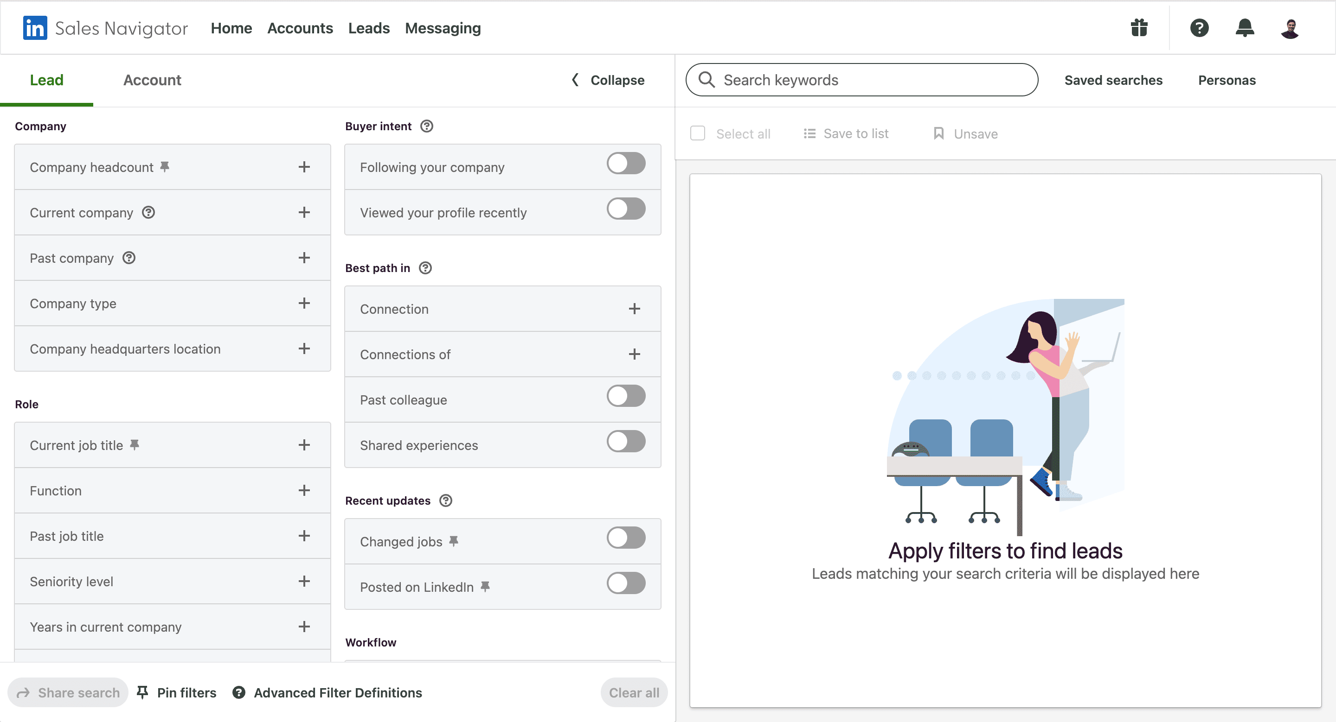Image resolution: width=1336 pixels, height=722 pixels.
Task: Click the Unsave bookmark icon
Action: (x=939, y=133)
